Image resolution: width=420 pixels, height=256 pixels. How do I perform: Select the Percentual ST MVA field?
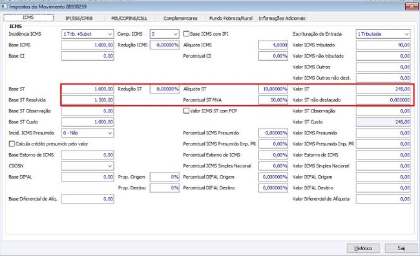click(273, 100)
